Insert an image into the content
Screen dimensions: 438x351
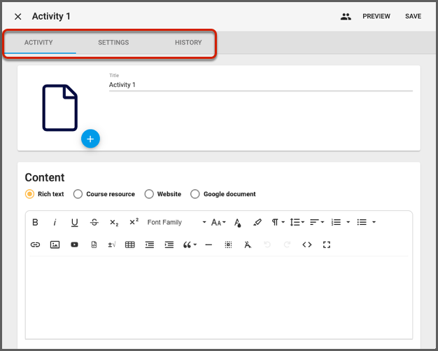click(x=55, y=245)
